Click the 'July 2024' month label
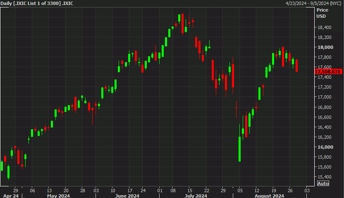344x198 pixels. tap(196, 196)
